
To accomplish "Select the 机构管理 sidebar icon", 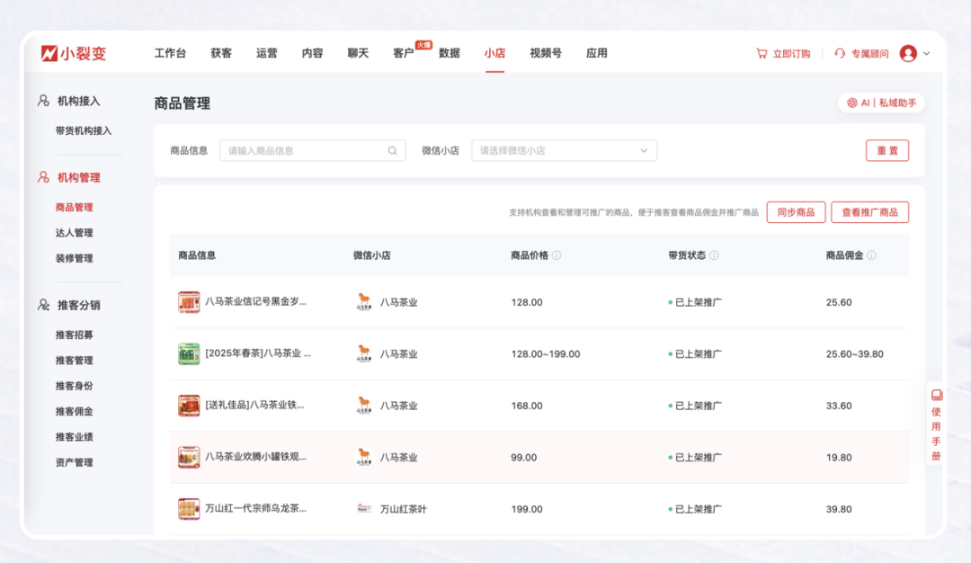I will pyautogui.click(x=41, y=178).
